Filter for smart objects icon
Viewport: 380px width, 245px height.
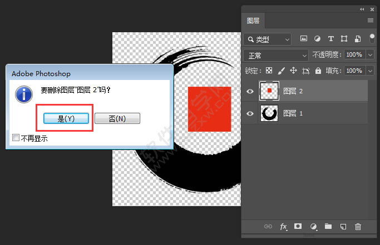coord(358,39)
